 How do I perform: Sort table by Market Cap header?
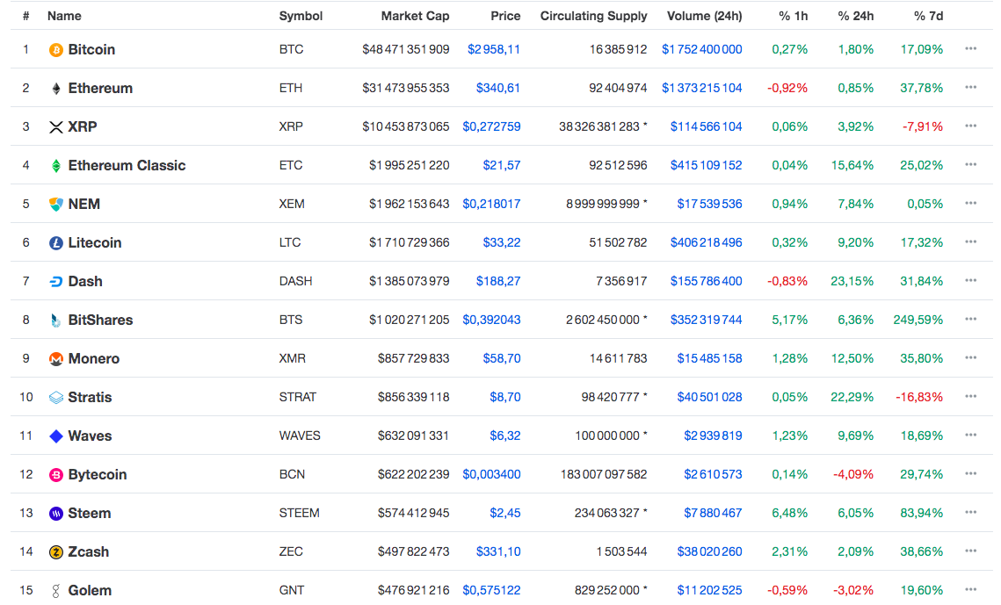[415, 16]
